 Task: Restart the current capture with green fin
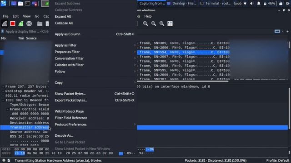click(21, 24)
